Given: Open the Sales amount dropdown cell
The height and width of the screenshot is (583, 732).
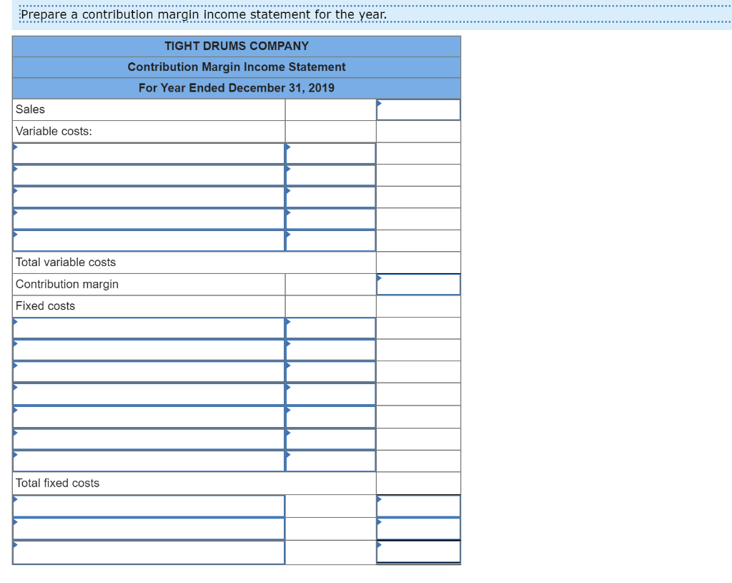Looking at the screenshot, I should [418, 109].
